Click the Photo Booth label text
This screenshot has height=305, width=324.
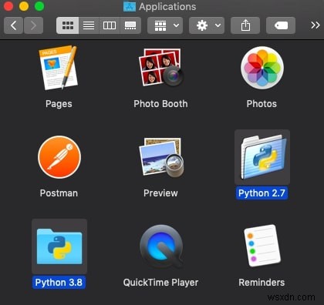[x=160, y=104]
